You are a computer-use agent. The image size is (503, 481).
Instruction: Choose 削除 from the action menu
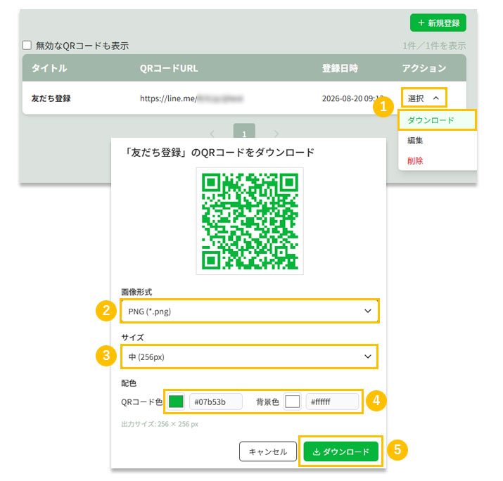[x=415, y=160]
